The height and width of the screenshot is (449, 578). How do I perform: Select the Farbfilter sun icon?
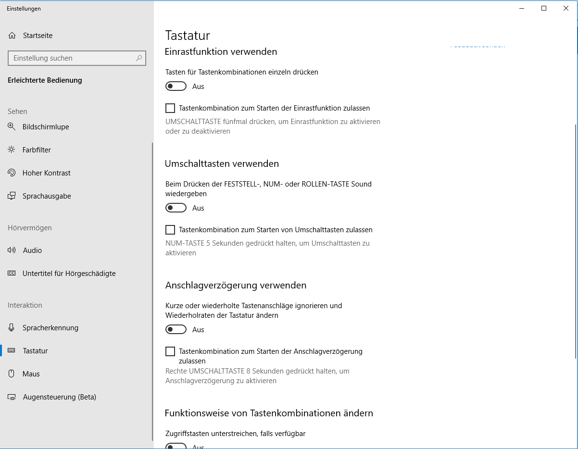point(12,150)
